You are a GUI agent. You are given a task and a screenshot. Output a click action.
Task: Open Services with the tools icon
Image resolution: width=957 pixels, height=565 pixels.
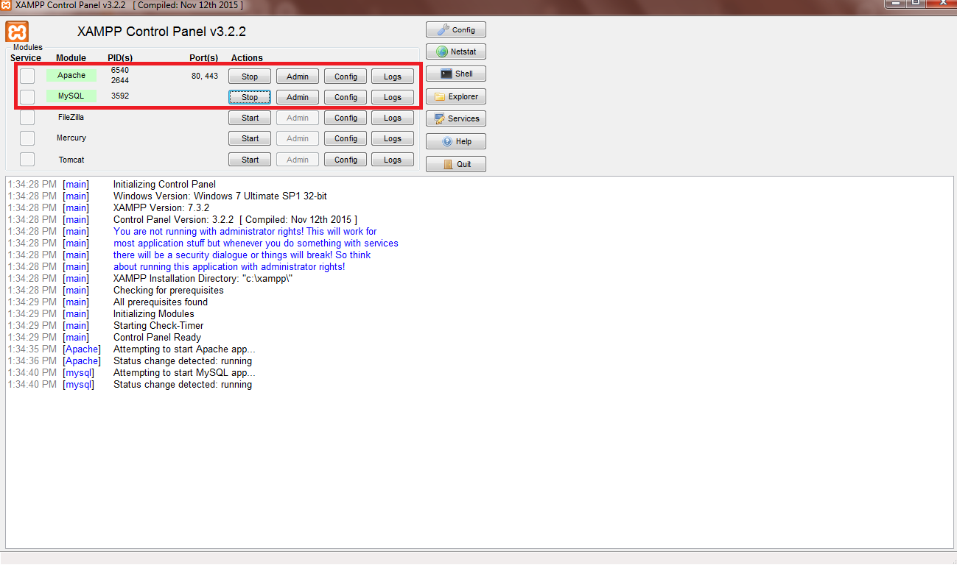(456, 118)
